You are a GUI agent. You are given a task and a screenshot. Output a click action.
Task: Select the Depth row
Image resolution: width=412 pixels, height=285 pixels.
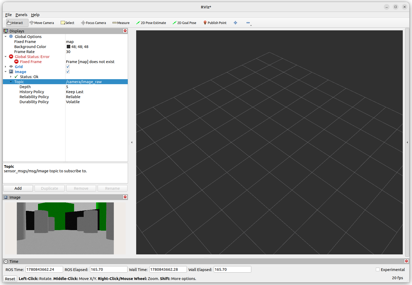[65, 87]
